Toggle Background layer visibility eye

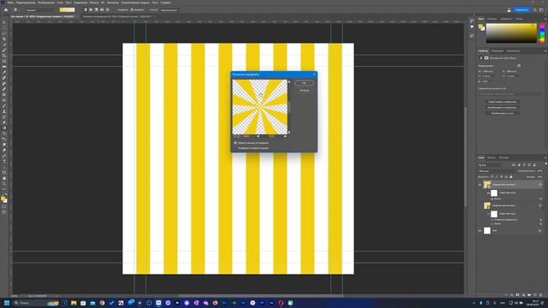point(479,230)
